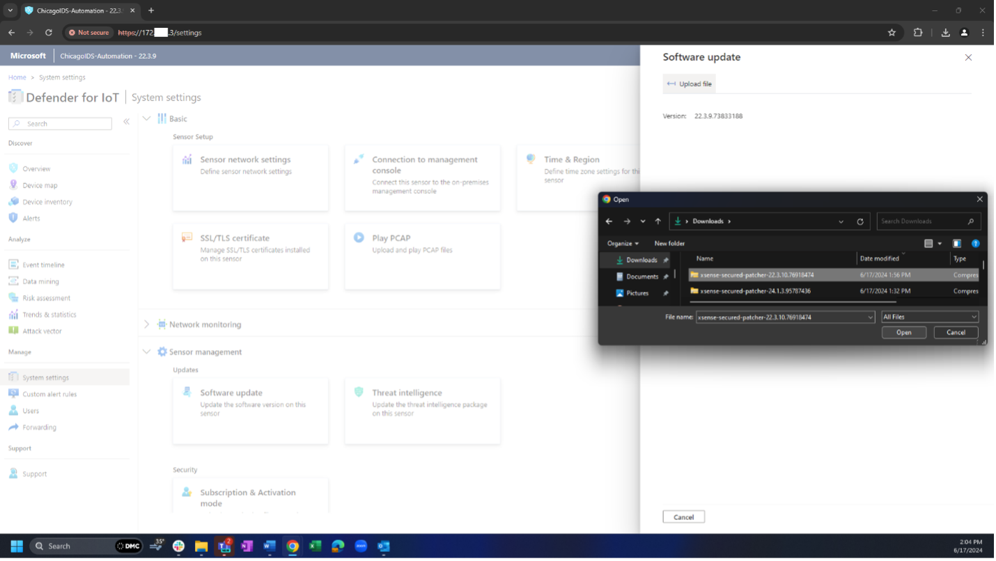Image resolution: width=996 pixels, height=561 pixels.
Task: Open Alerts in the sidebar
Action: tap(31, 219)
